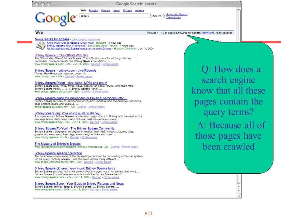Open Britney Spears pictures news music lyrics result
The height and width of the screenshot is (223, 298).
(75, 168)
